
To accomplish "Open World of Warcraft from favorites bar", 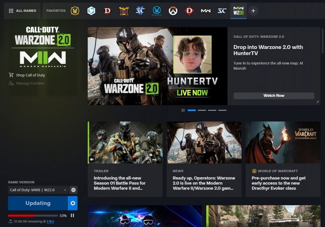I will tap(75, 10).
